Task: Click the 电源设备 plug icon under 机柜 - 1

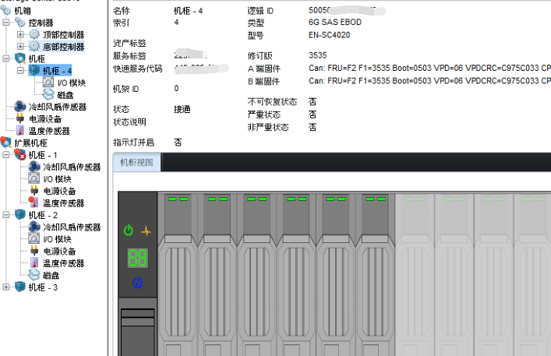Action: point(34,191)
